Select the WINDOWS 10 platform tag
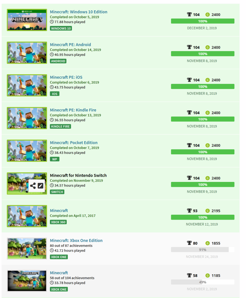 click(61, 28)
